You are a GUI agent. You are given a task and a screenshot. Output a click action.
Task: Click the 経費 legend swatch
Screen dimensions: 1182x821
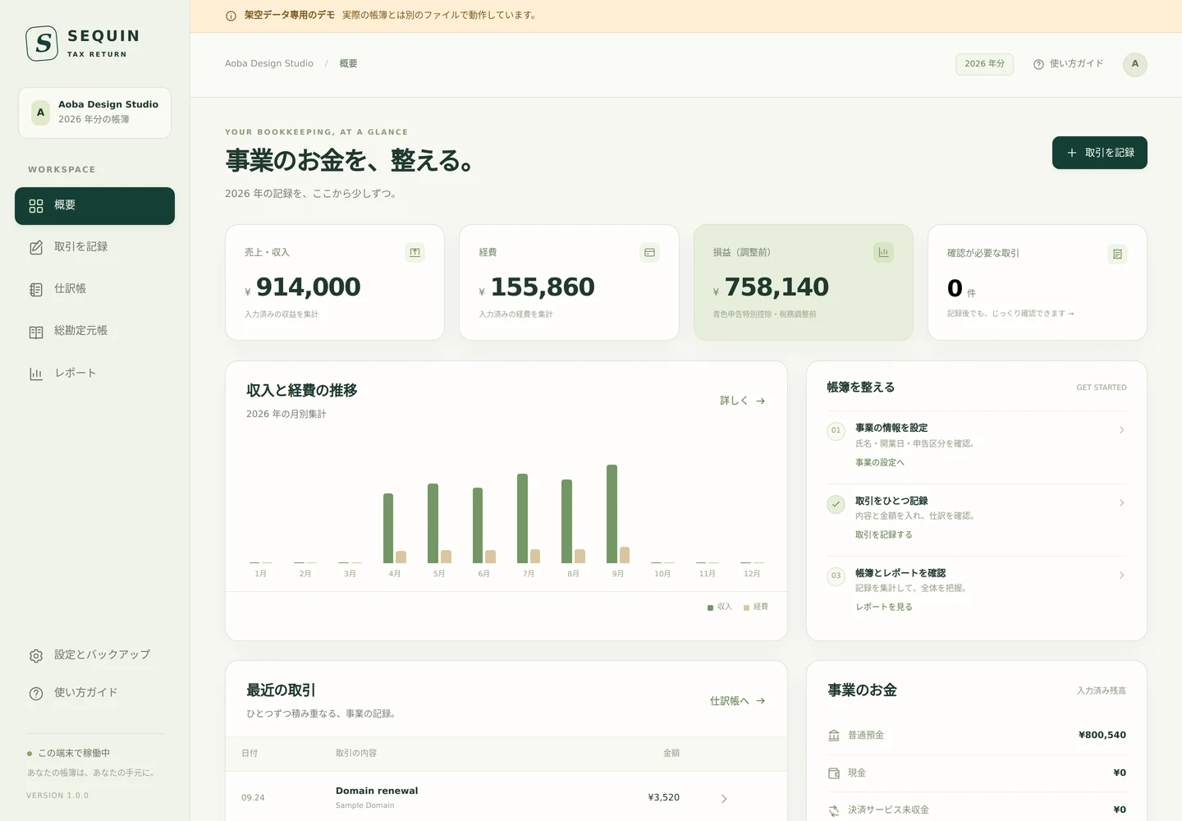point(746,608)
